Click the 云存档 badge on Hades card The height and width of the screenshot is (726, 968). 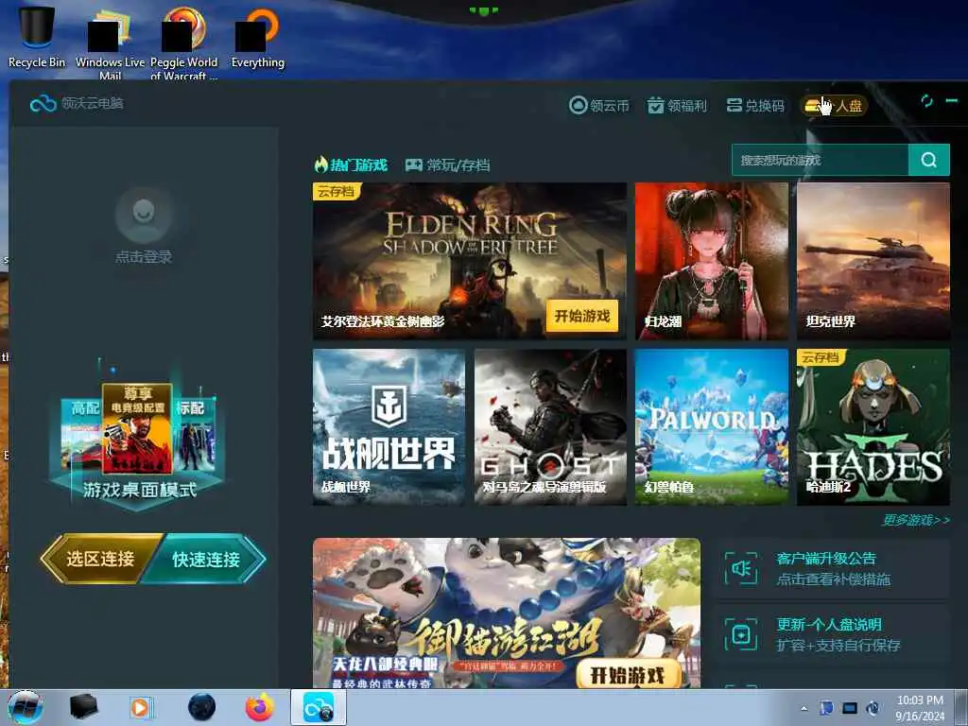pos(821,357)
